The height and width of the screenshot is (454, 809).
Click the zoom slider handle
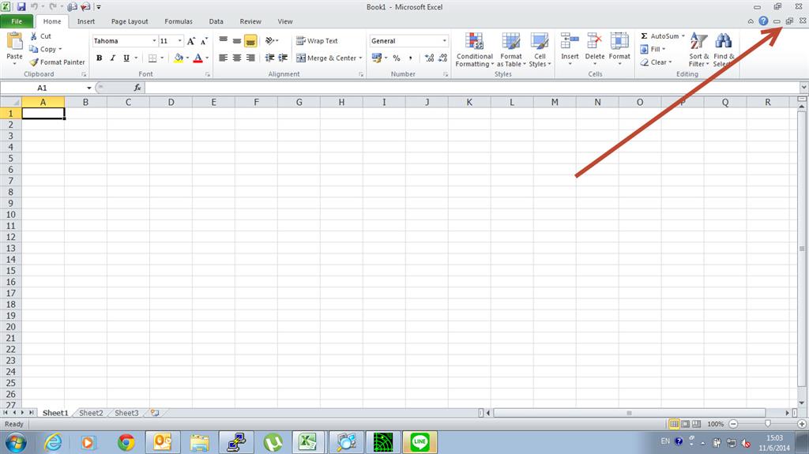[x=768, y=423]
